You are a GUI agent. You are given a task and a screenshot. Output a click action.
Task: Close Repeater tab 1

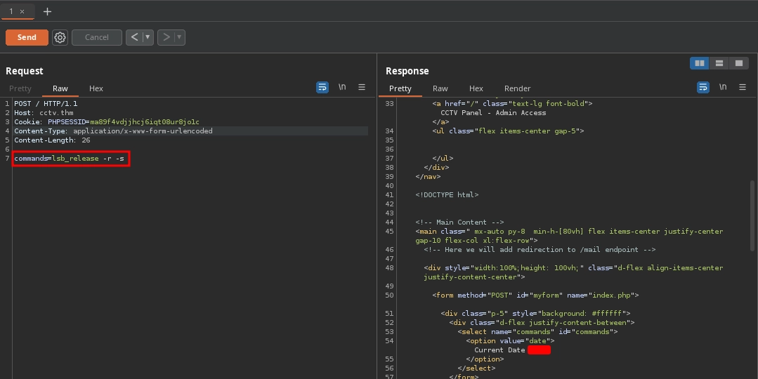point(22,11)
